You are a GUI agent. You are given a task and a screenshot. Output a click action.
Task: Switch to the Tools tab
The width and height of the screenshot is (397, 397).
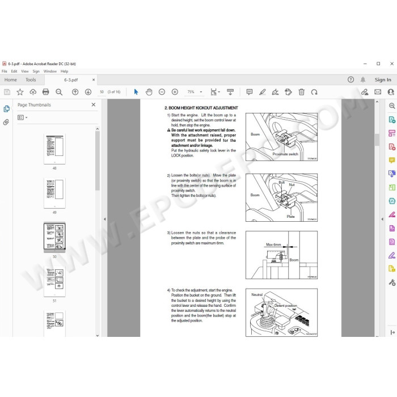(x=31, y=80)
